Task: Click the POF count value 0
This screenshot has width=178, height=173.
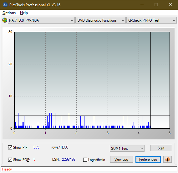Action: (34, 159)
